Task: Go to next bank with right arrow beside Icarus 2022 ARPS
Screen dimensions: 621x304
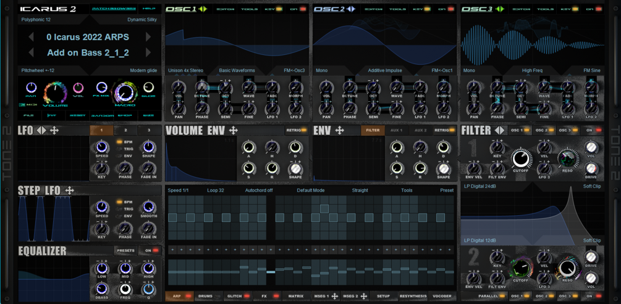Action: tap(148, 37)
